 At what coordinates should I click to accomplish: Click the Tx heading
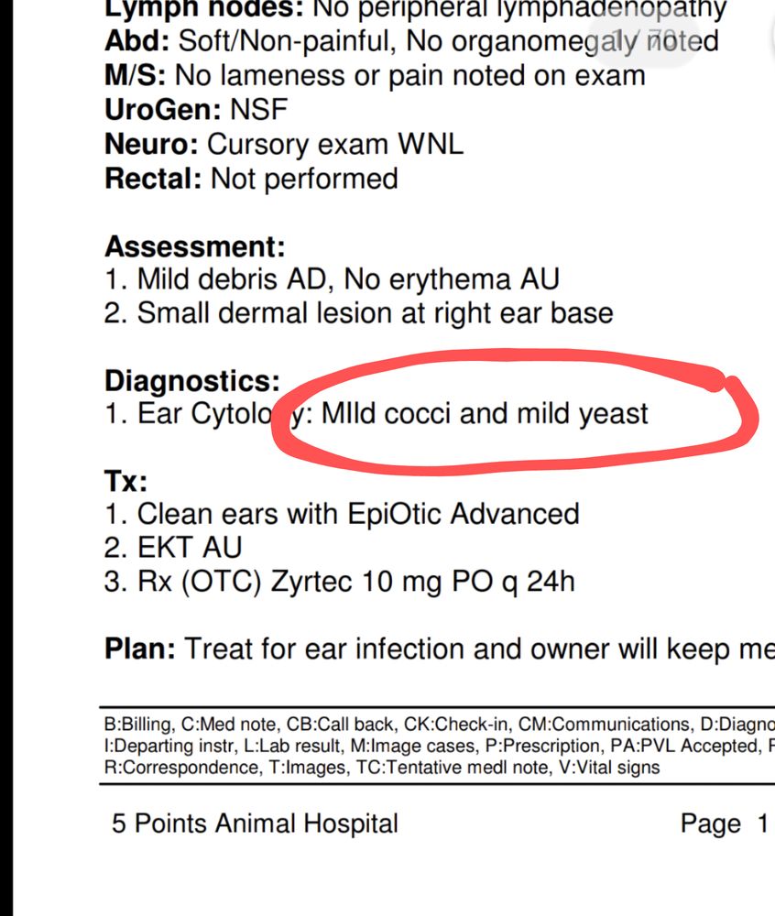click(x=126, y=481)
